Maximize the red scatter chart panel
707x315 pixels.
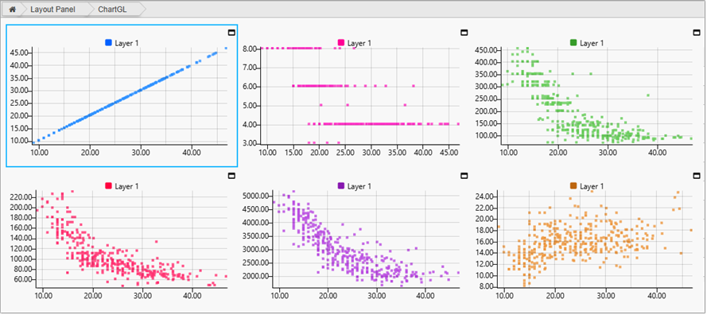tap(231, 175)
